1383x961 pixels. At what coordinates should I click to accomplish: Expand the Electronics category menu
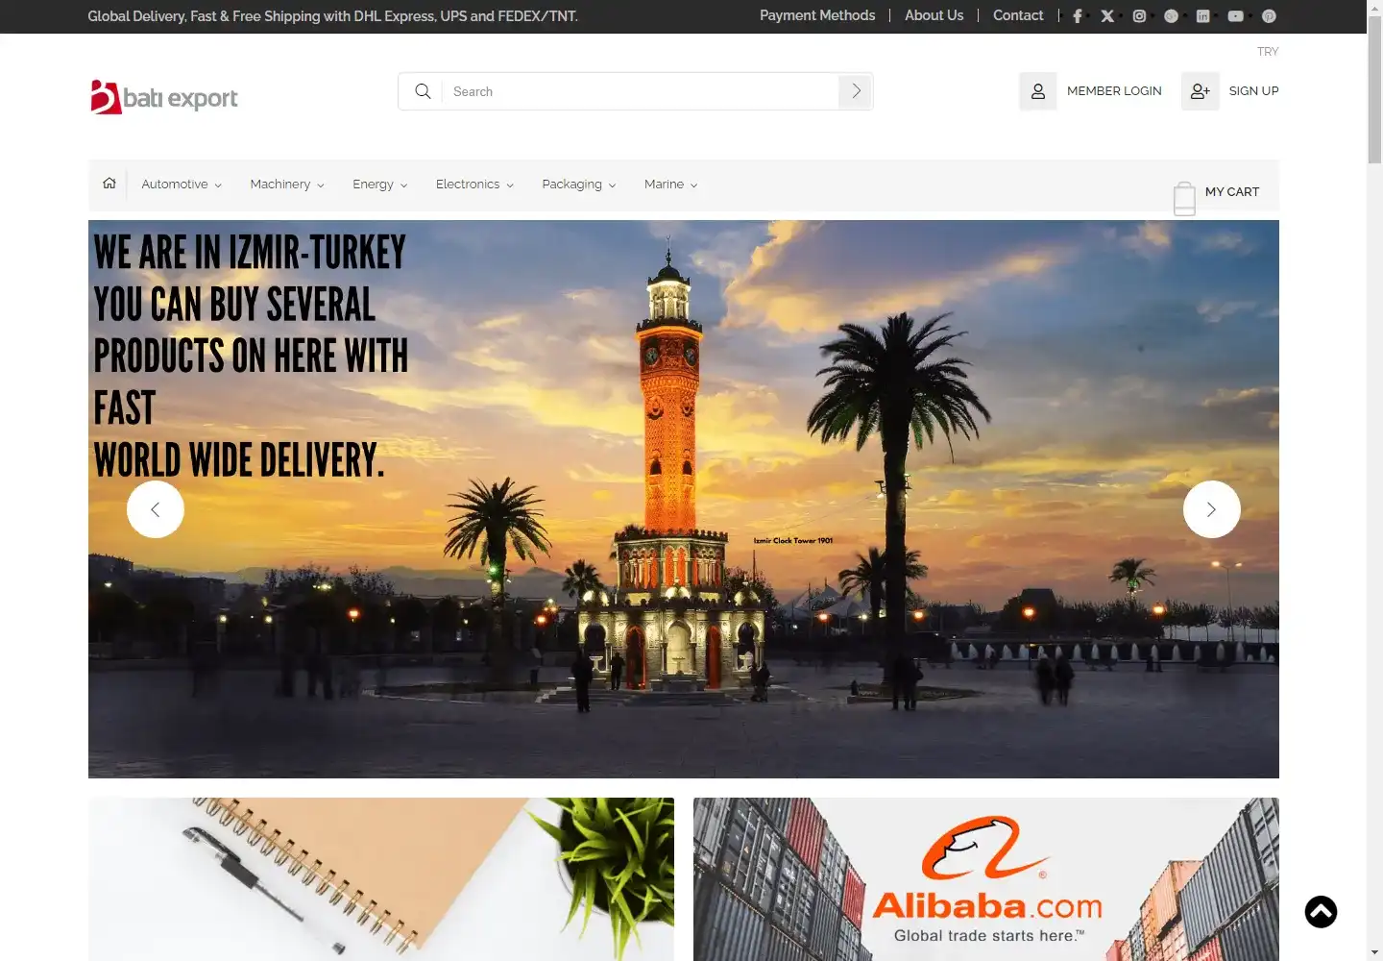[474, 185]
